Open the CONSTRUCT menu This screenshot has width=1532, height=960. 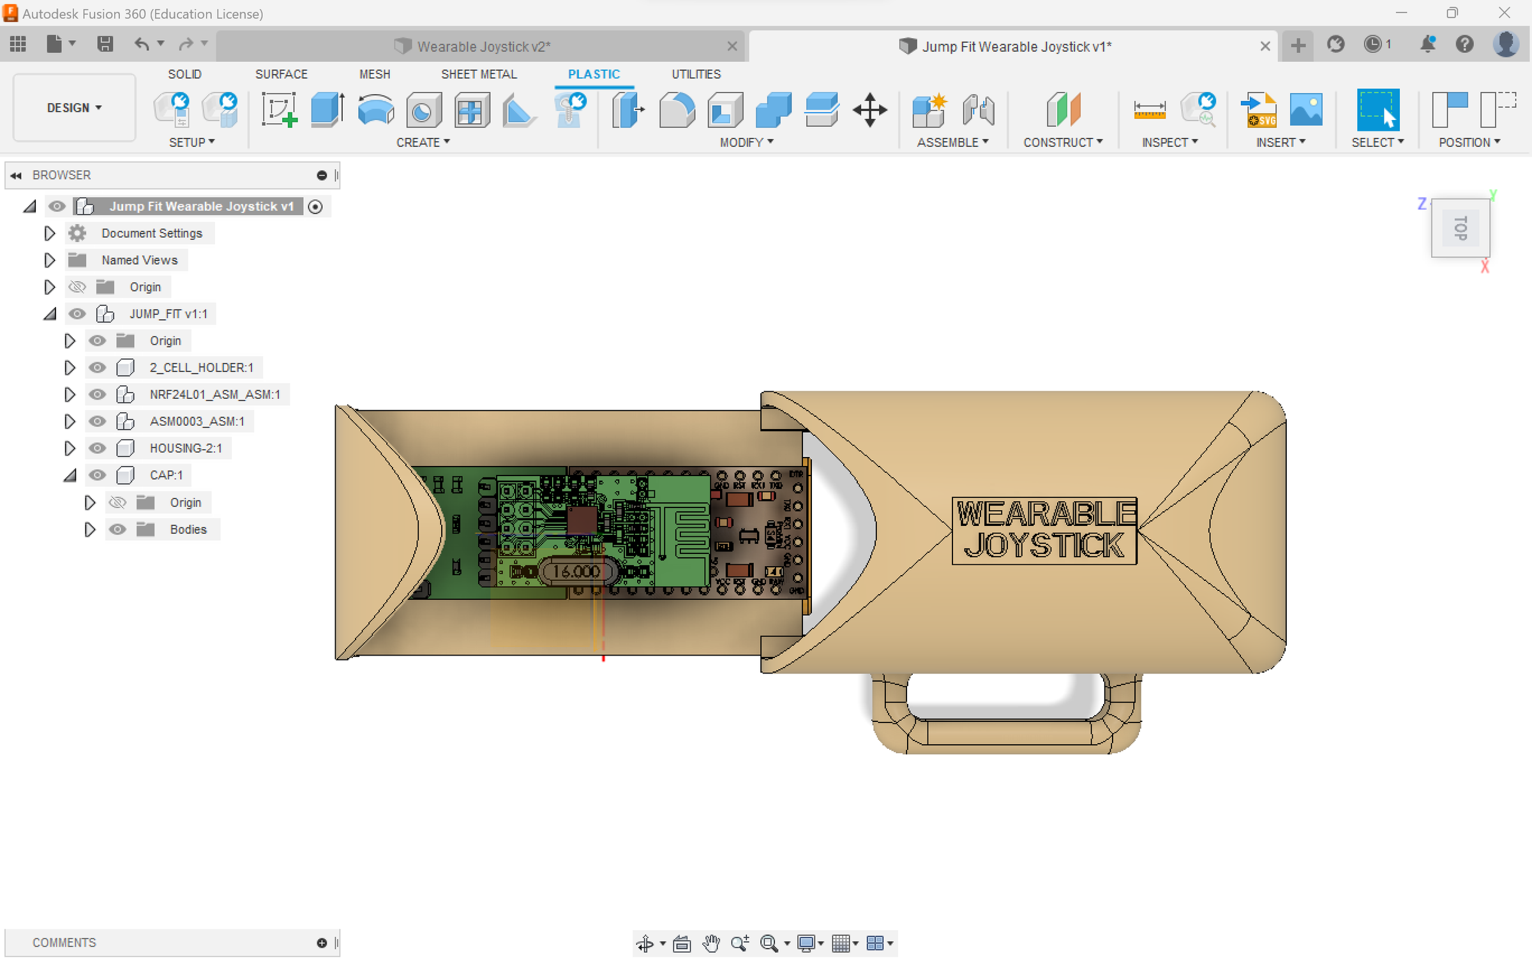1062,142
